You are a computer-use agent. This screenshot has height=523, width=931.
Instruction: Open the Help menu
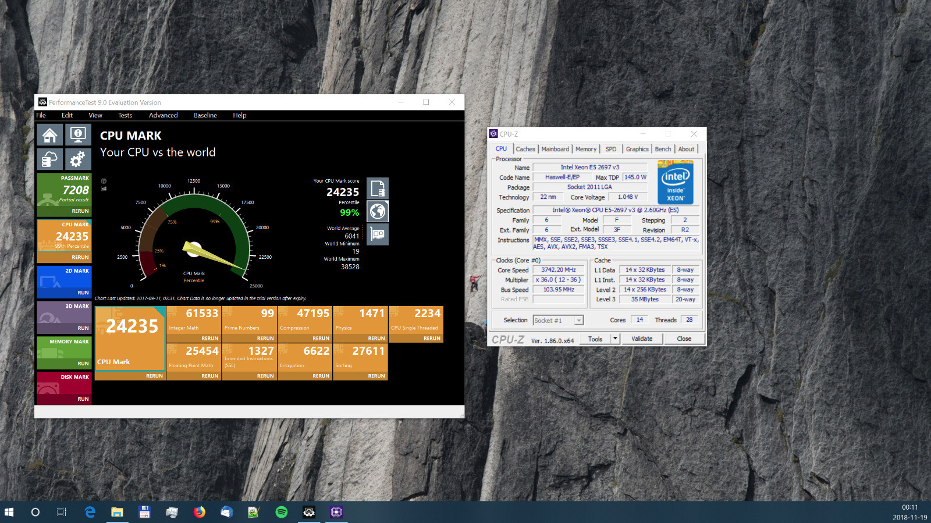coord(240,115)
